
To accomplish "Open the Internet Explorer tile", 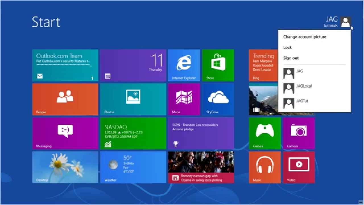I will tap(184, 65).
